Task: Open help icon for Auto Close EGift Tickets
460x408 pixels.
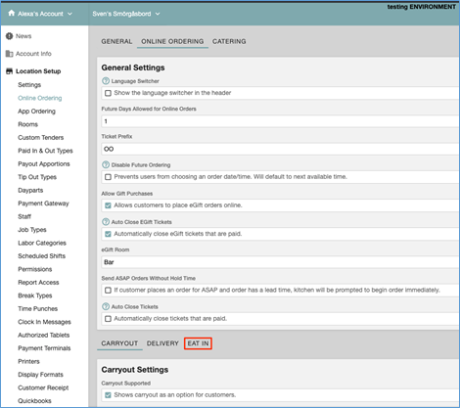Action: click(106, 222)
